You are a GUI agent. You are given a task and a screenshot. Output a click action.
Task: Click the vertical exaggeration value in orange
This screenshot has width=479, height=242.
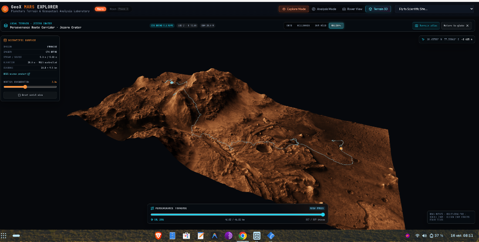54,82
